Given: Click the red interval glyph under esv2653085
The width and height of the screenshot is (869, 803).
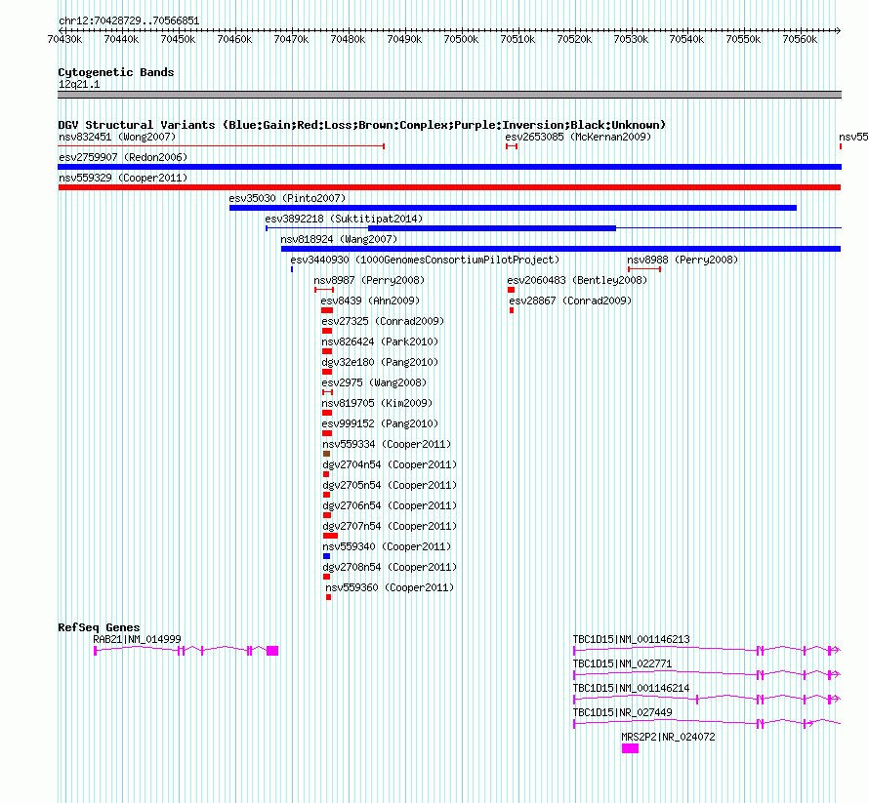Looking at the screenshot, I should [x=512, y=146].
